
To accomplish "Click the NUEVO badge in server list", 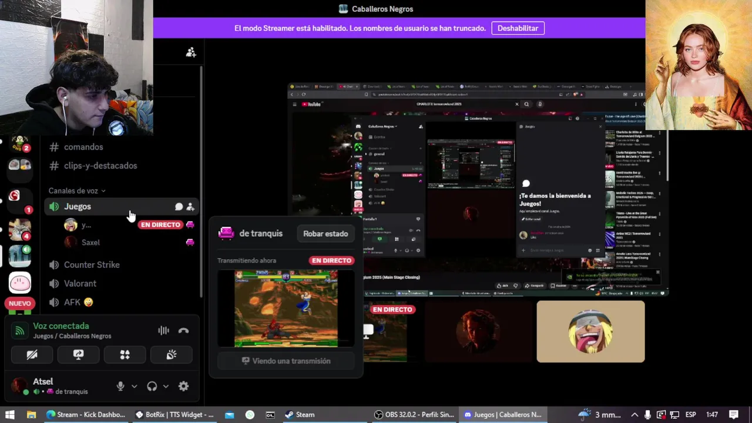I will pyautogui.click(x=19, y=304).
